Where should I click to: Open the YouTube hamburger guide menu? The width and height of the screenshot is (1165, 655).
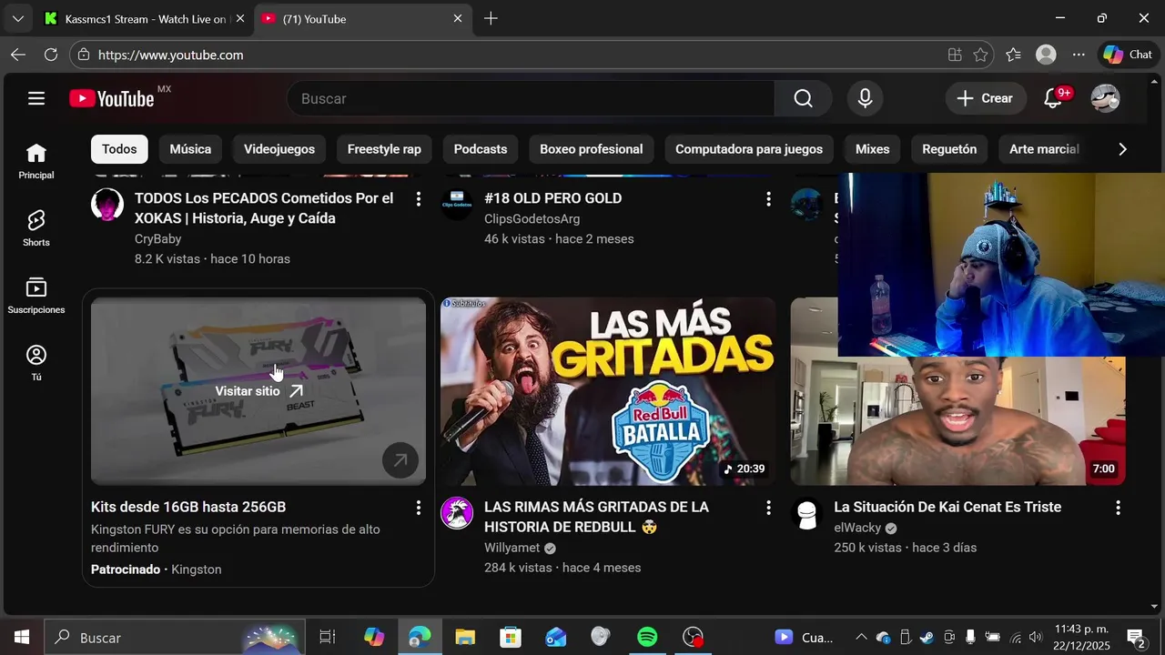tap(36, 98)
